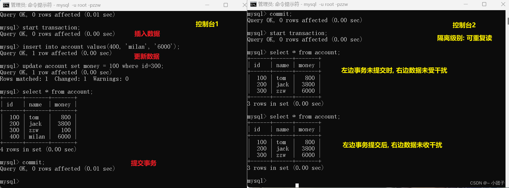Click the second 'select * from account;' in the right window
Screen dimensions: 509x188
click(305, 117)
